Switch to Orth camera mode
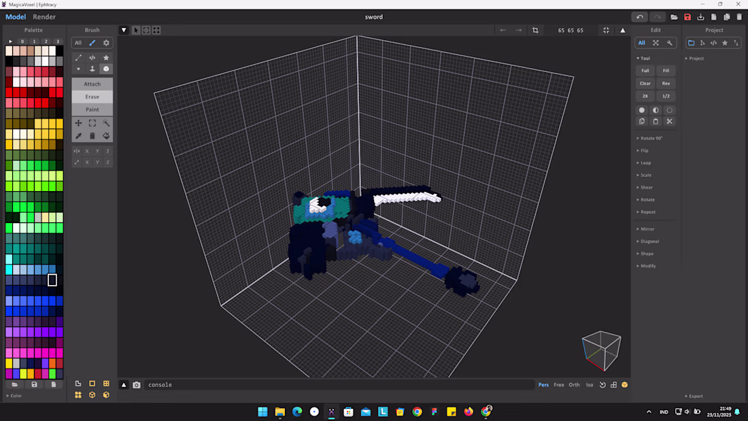Screen dimensions: 748x421 (574, 385)
